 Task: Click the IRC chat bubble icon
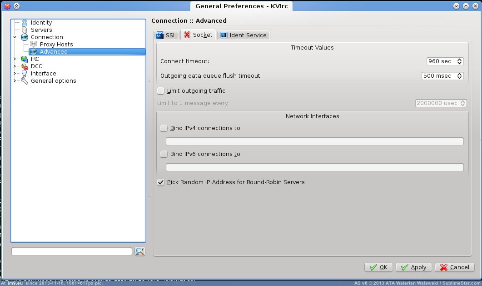coord(24,59)
